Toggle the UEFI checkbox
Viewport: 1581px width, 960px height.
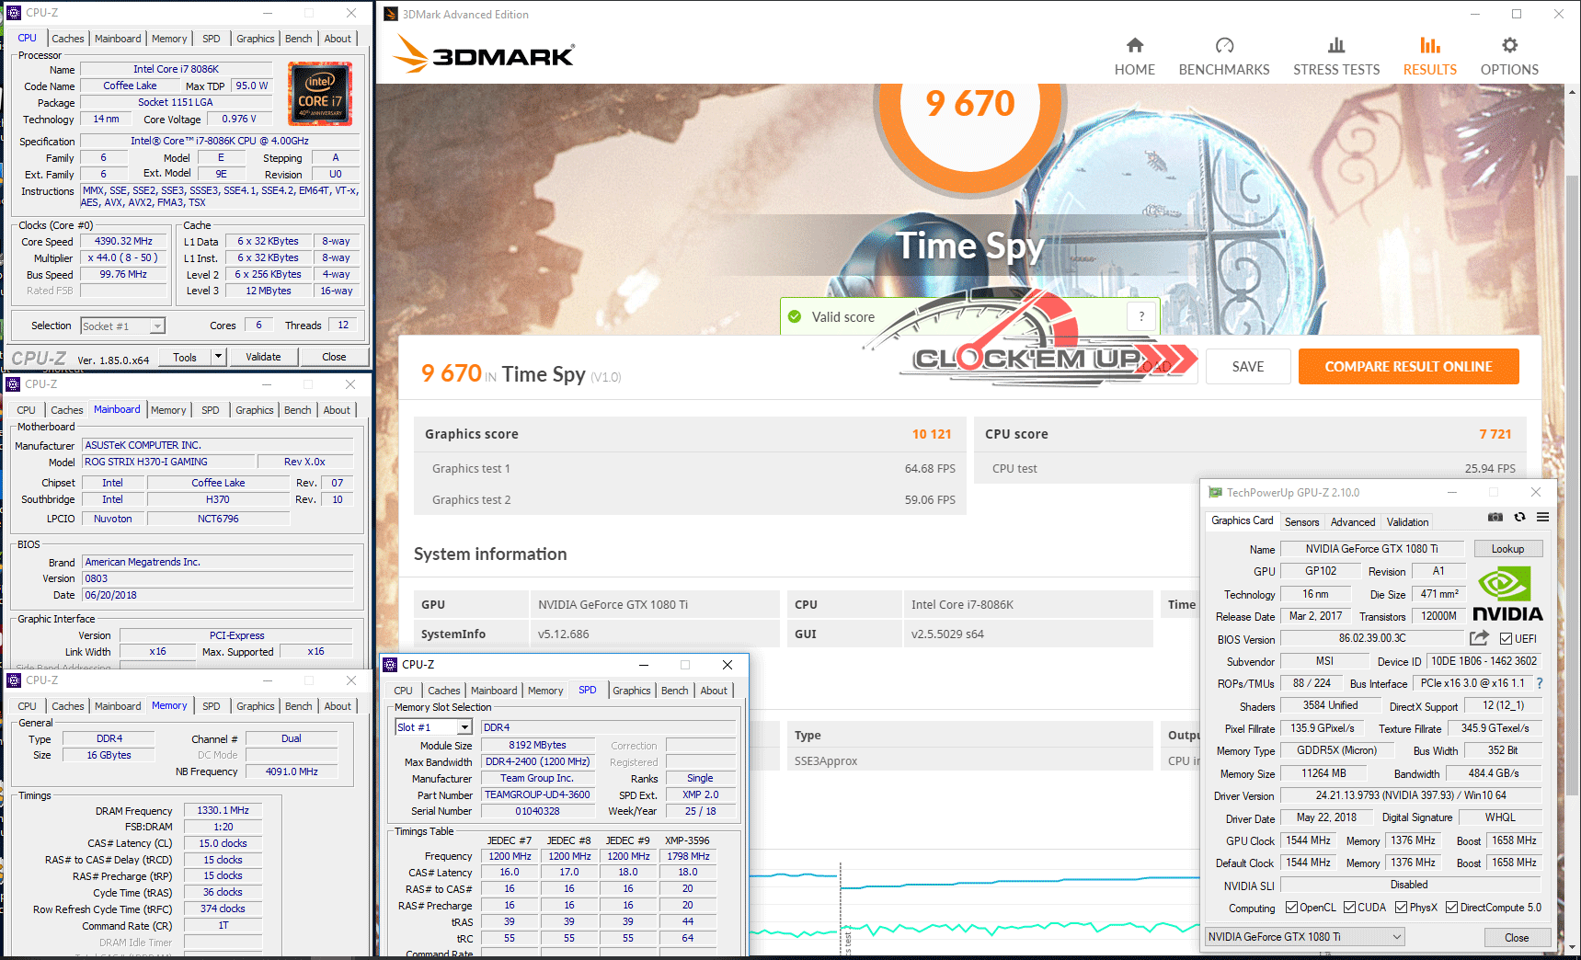(1506, 639)
